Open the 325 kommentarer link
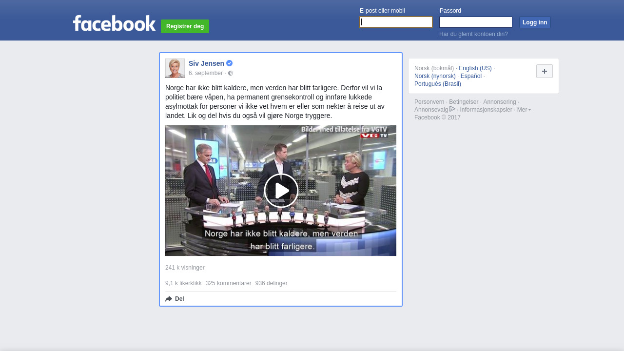This screenshot has width=624, height=351. point(228,283)
